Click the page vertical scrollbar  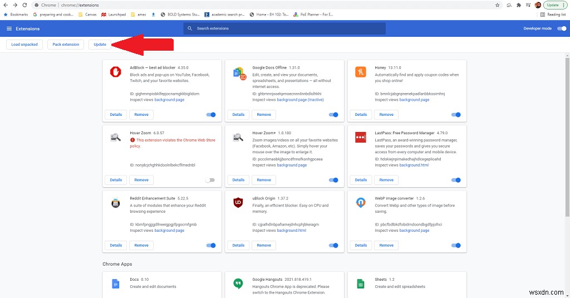(x=567, y=137)
